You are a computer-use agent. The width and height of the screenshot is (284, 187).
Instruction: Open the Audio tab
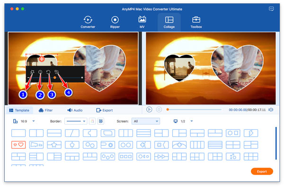75,110
